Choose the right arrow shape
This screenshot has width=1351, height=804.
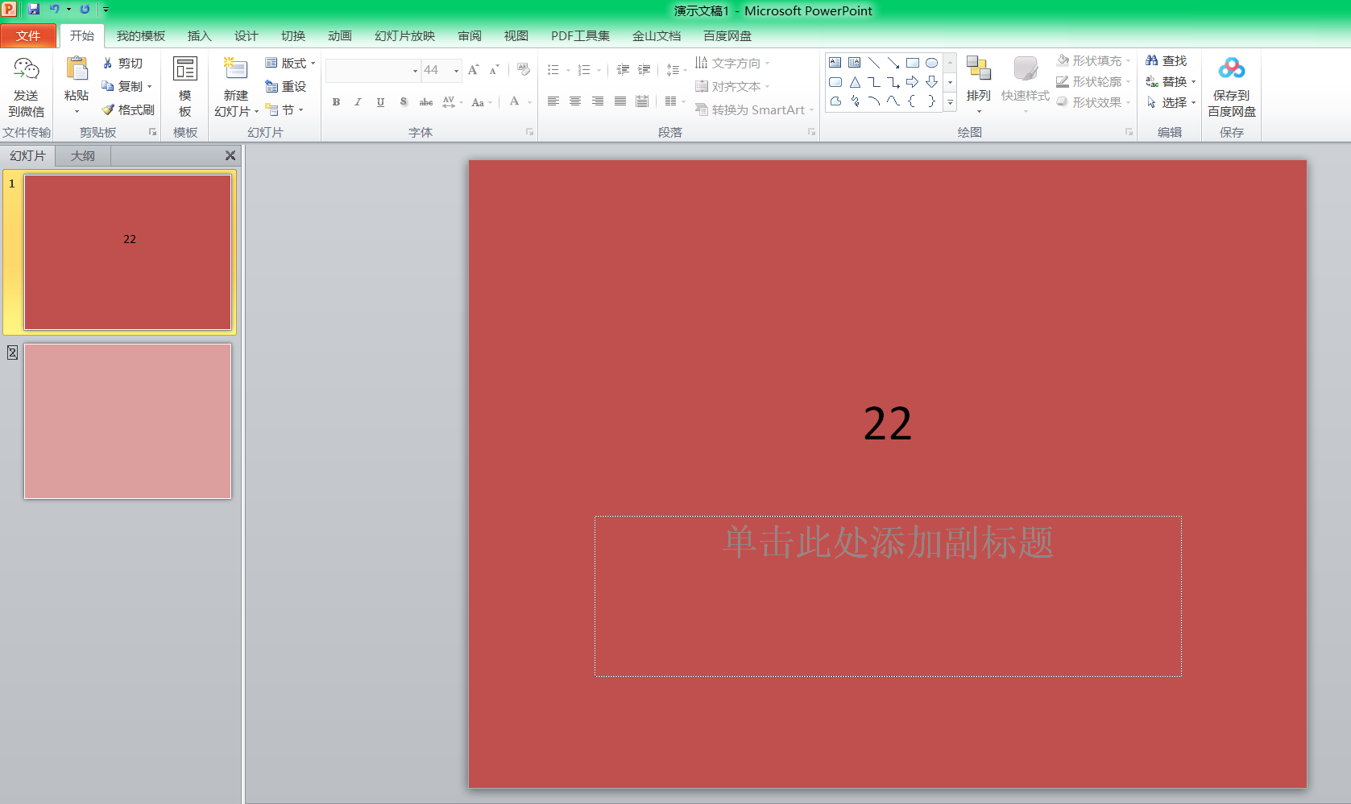(x=913, y=82)
